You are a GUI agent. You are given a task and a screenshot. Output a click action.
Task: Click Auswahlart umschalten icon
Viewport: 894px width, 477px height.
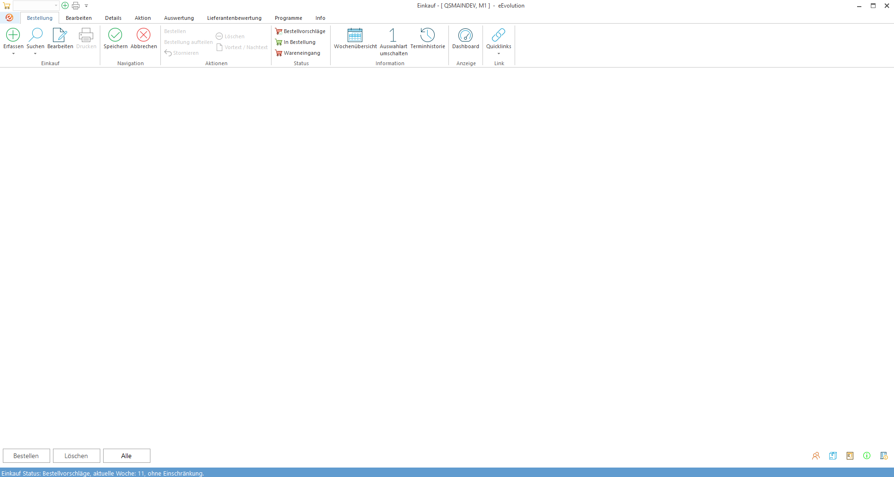click(x=393, y=35)
